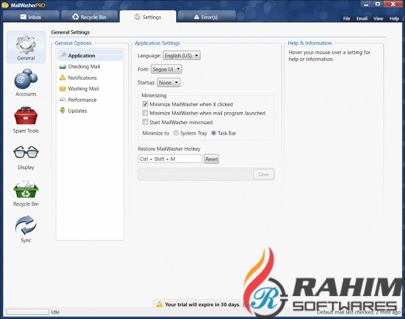Image resolution: width=405 pixels, height=319 pixels.
Task: Open the Email menu
Action: tap(362, 19)
